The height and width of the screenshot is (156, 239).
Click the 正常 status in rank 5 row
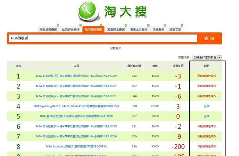coord(207,116)
